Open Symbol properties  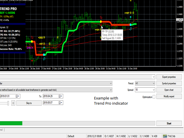click(x=169, y=83)
